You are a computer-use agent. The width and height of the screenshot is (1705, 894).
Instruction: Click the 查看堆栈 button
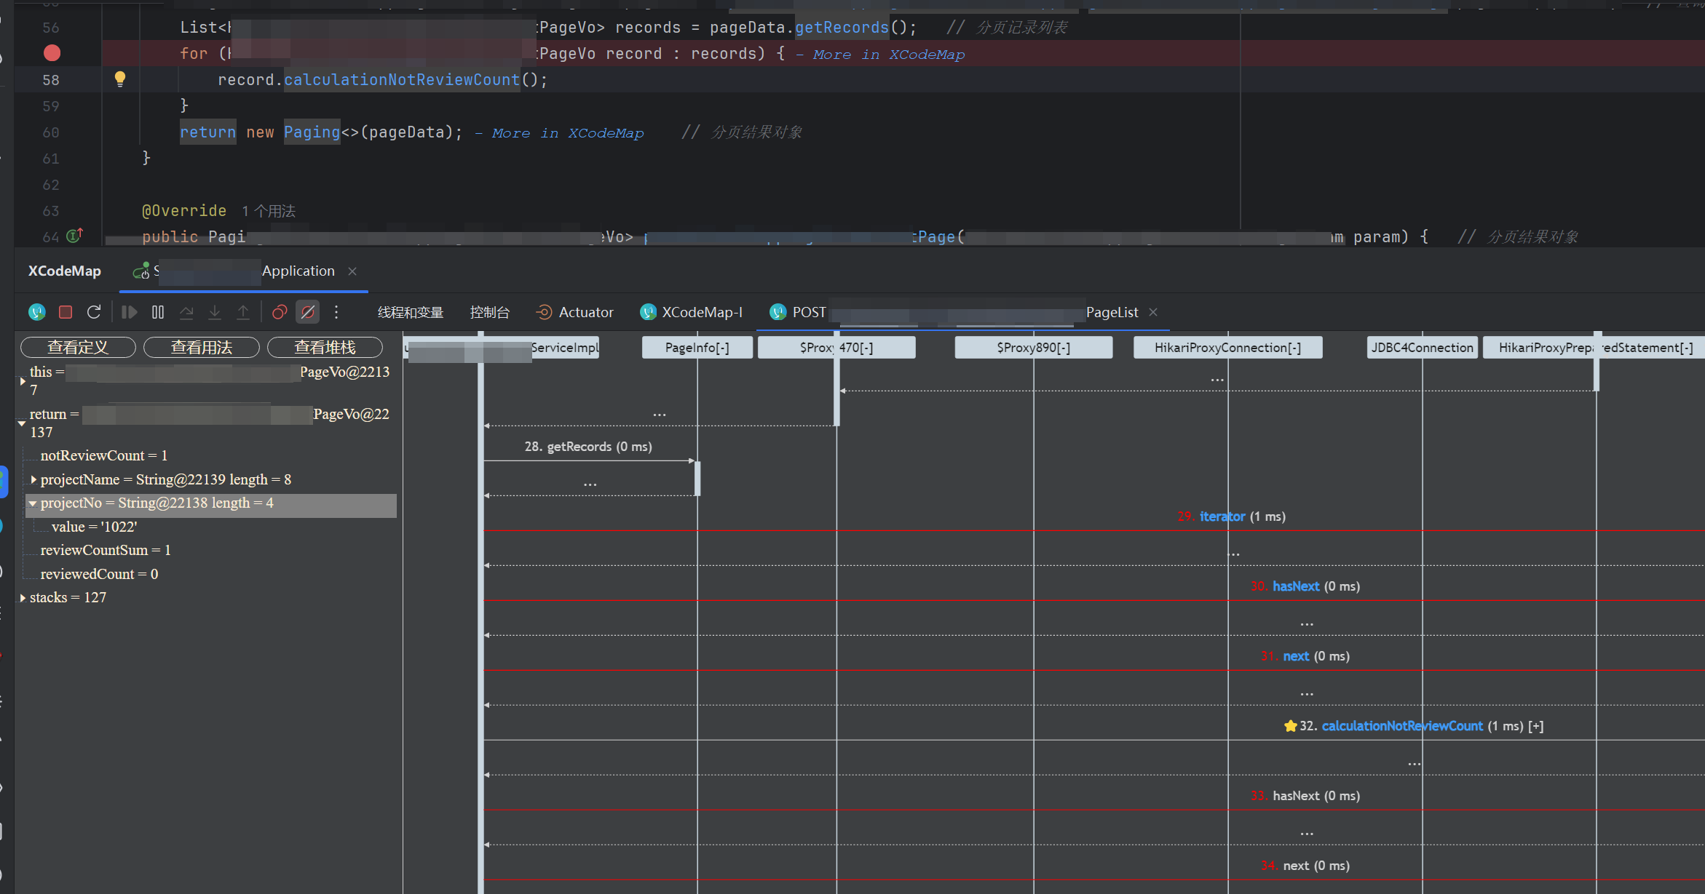[x=325, y=348]
